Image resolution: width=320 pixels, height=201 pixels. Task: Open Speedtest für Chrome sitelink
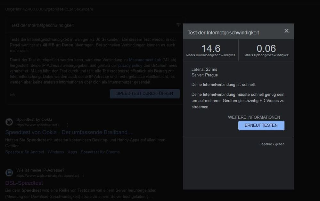tap(100, 152)
